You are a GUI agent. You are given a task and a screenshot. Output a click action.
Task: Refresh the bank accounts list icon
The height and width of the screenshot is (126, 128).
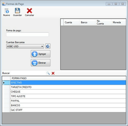(48, 46)
